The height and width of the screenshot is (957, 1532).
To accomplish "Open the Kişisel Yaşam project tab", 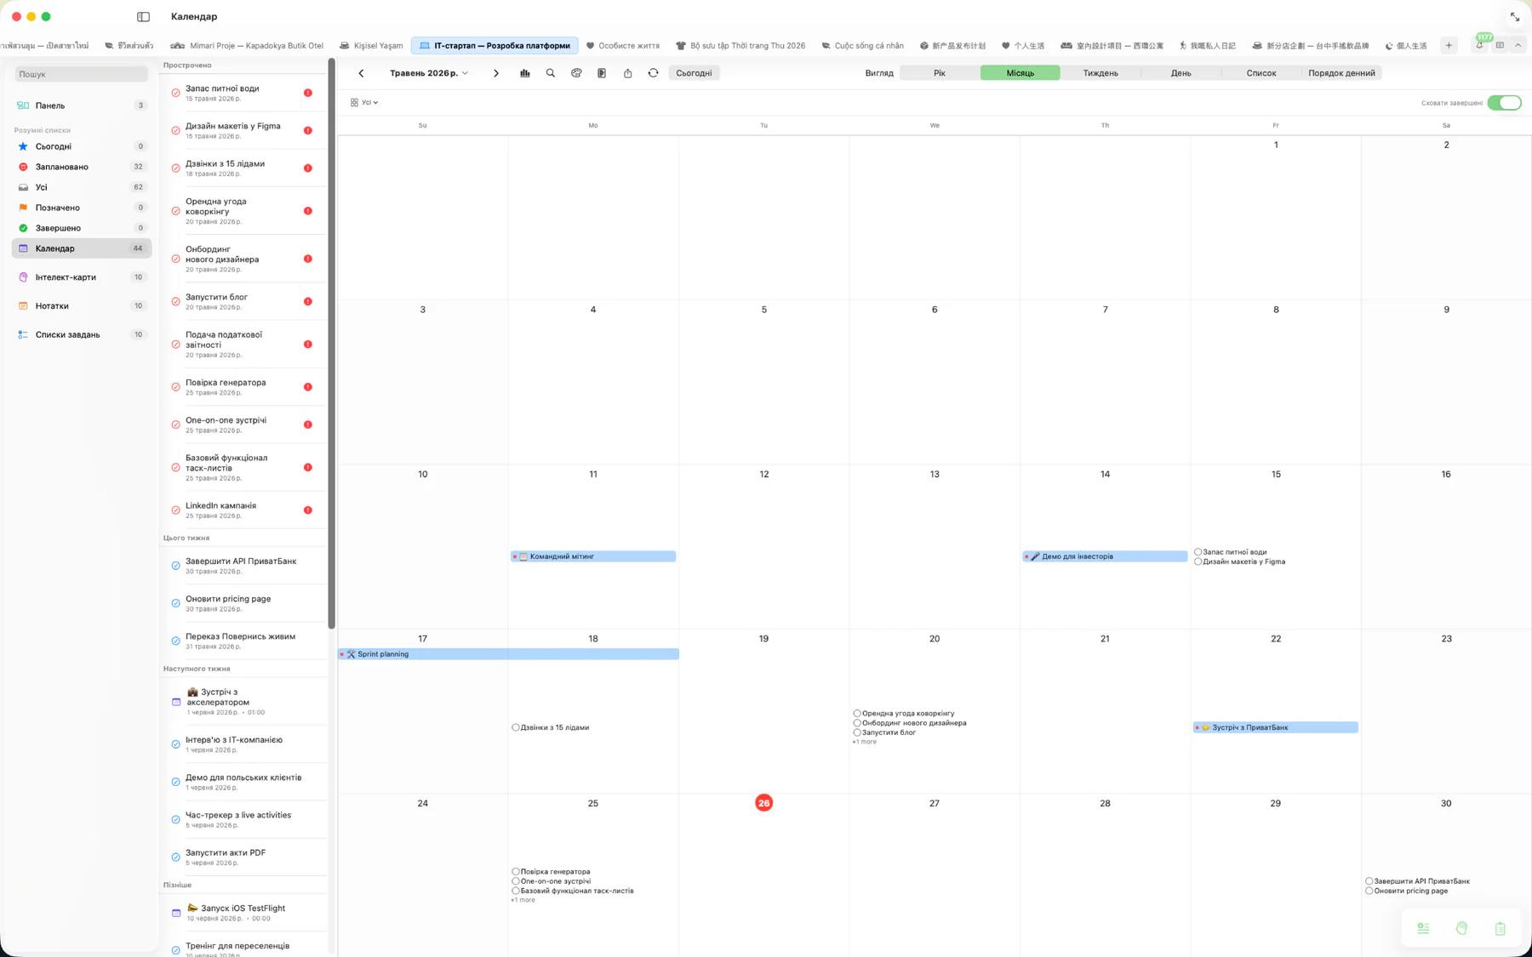I will [371, 46].
